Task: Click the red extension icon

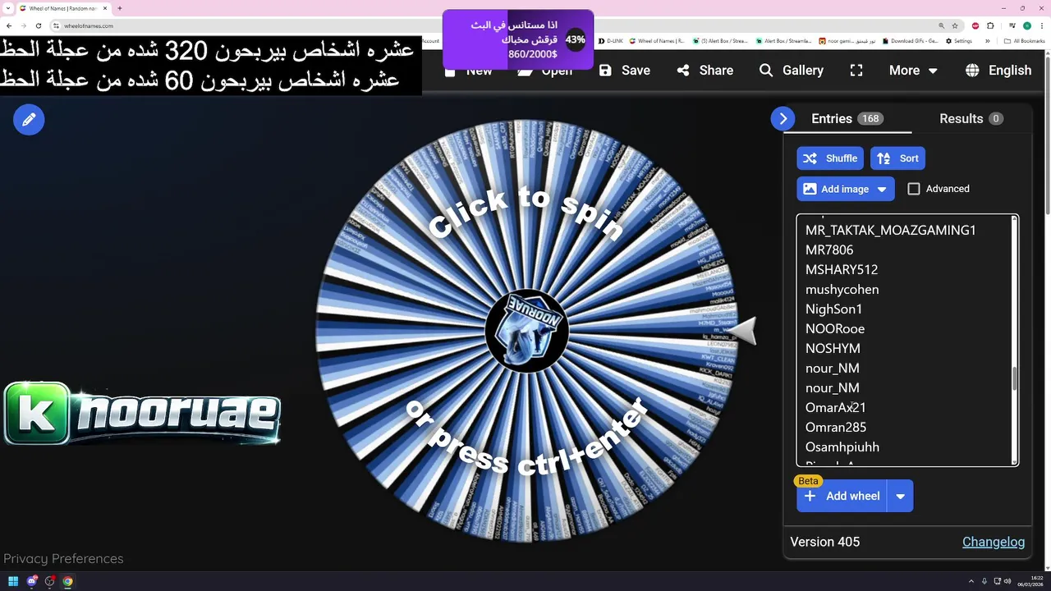Action: click(x=975, y=25)
